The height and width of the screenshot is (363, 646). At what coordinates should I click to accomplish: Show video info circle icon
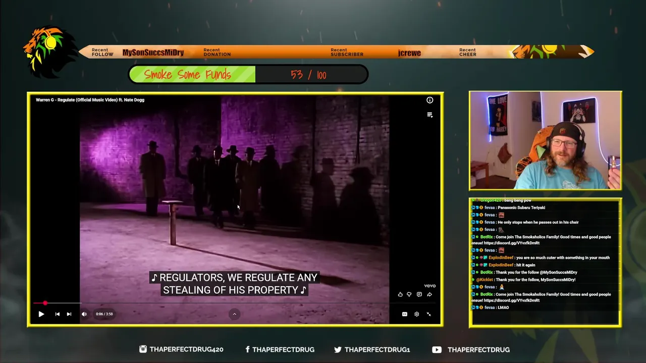coord(429,100)
